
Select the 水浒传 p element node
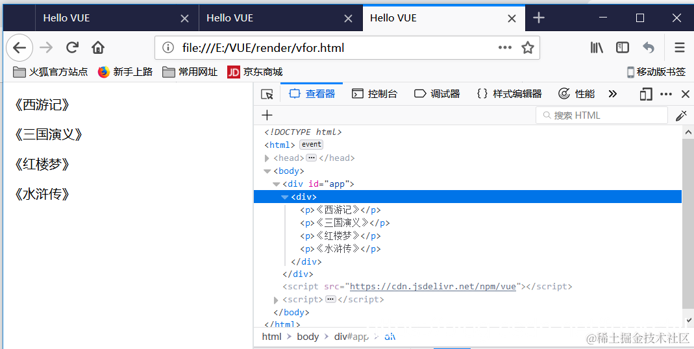click(340, 248)
